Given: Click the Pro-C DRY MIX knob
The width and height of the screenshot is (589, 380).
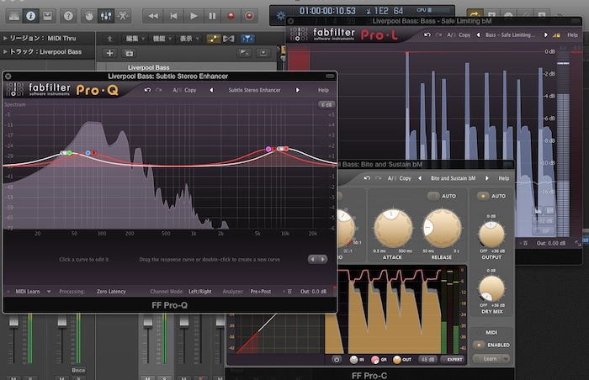Looking at the screenshot, I should [491, 289].
